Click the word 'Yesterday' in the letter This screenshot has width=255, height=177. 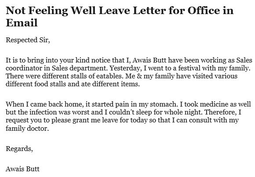125,68
